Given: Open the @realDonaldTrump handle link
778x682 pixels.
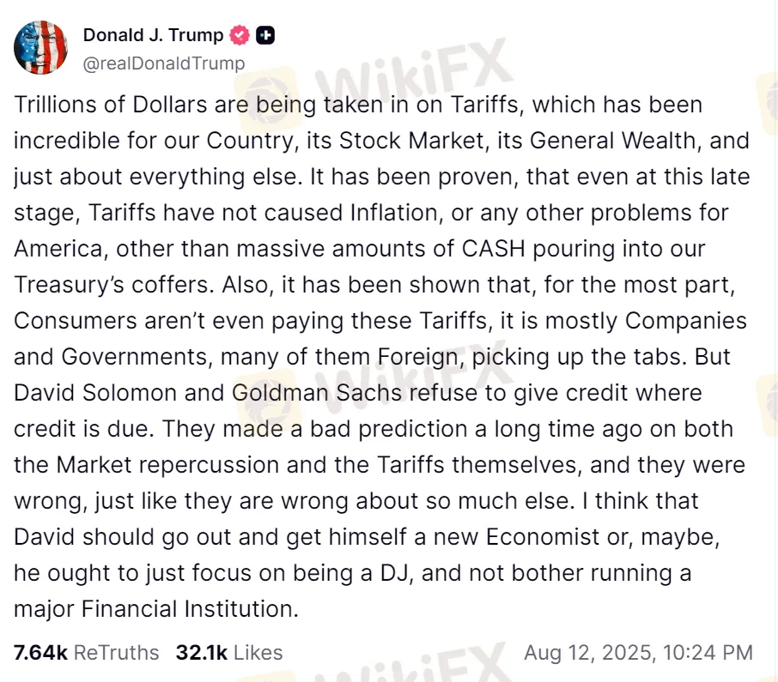Looking at the screenshot, I should tap(164, 63).
